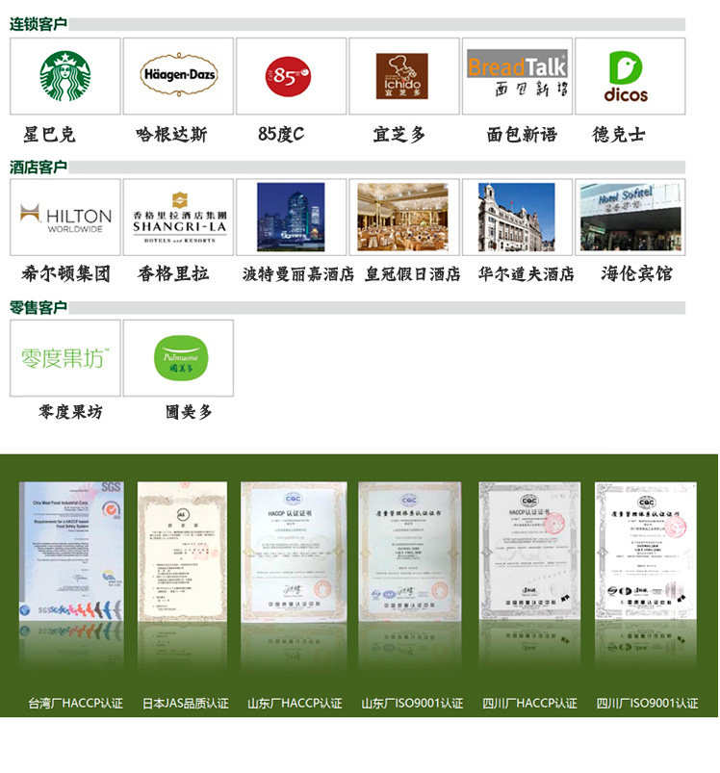The height and width of the screenshot is (773, 720).
Task: Click the 台湾厂HACCP认证 label
Action: point(75,703)
